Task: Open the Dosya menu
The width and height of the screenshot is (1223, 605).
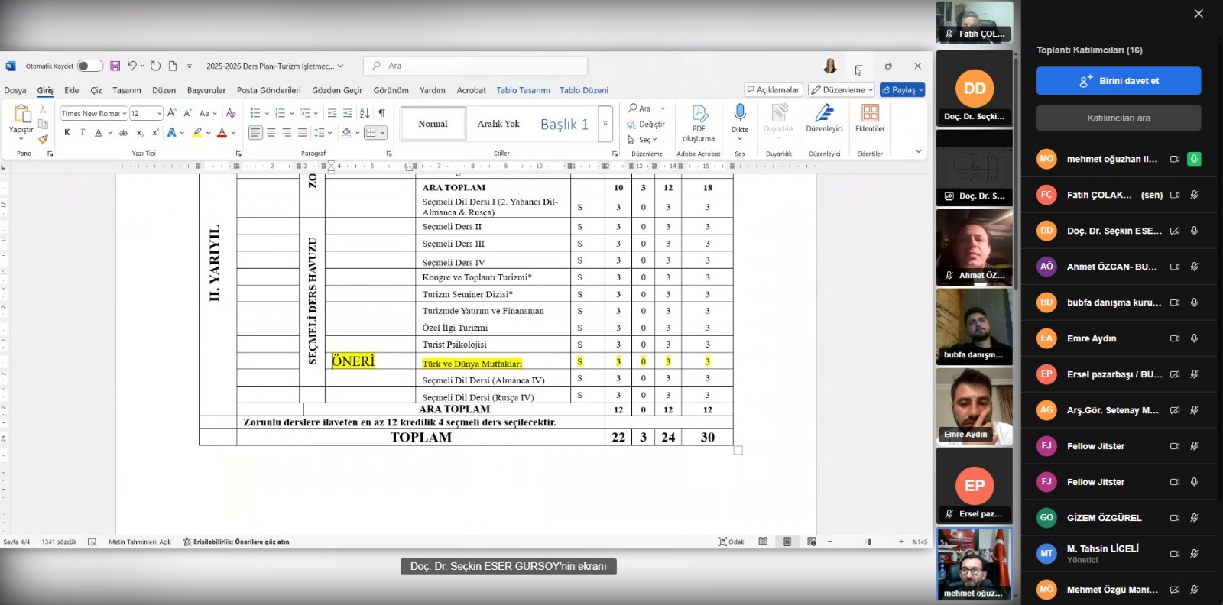Action: point(15,90)
